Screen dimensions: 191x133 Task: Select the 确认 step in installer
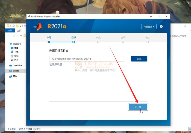pyautogui.click(x=148, y=40)
